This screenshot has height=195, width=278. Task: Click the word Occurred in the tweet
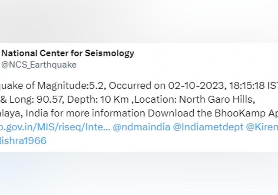[x=130, y=86]
